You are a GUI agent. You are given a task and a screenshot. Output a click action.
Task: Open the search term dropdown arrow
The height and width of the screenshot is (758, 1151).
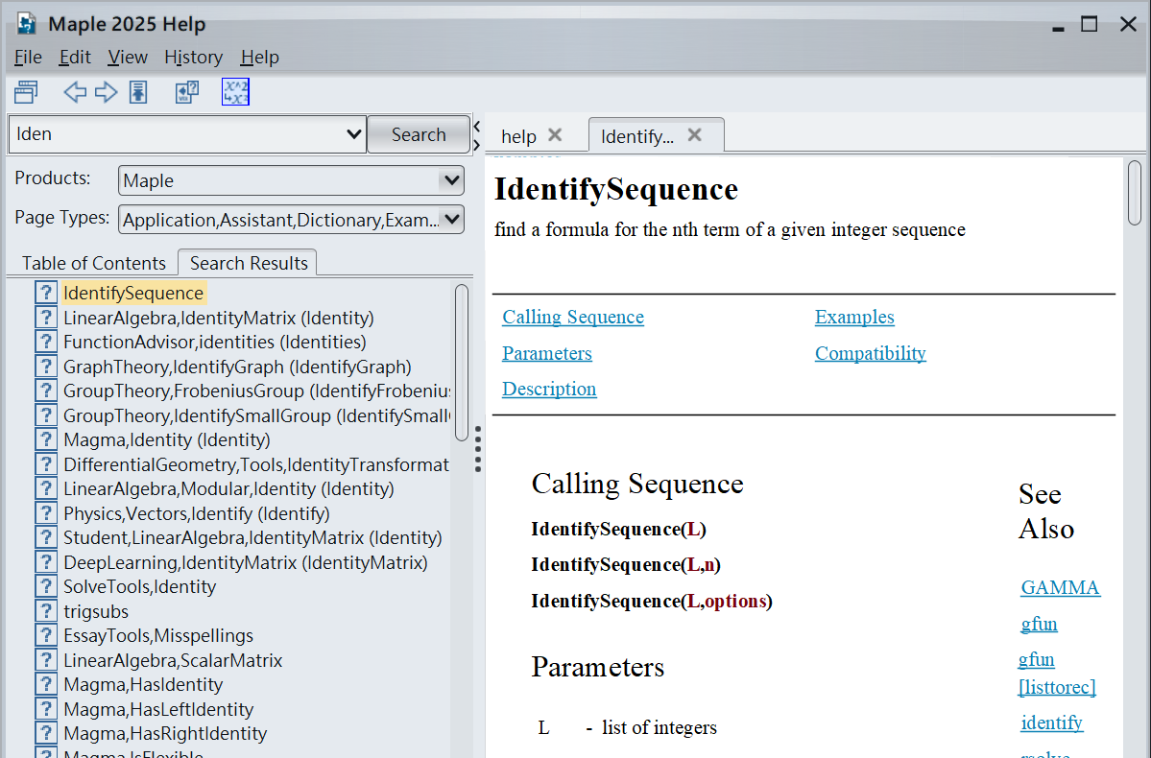(x=354, y=134)
